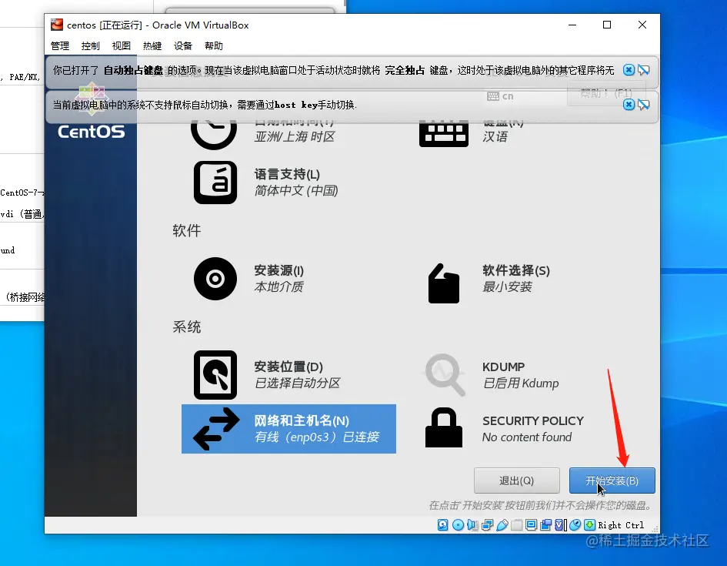The width and height of the screenshot is (727, 566).
Task: Click the shared folders status icon
Action: click(x=516, y=525)
